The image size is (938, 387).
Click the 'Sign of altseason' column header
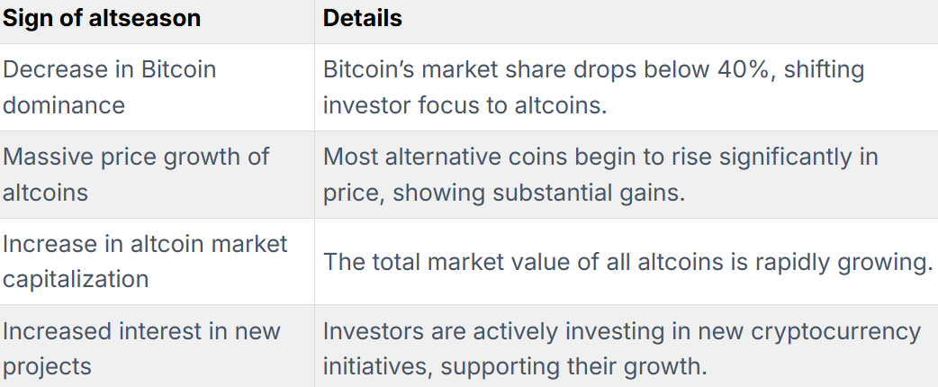102,18
